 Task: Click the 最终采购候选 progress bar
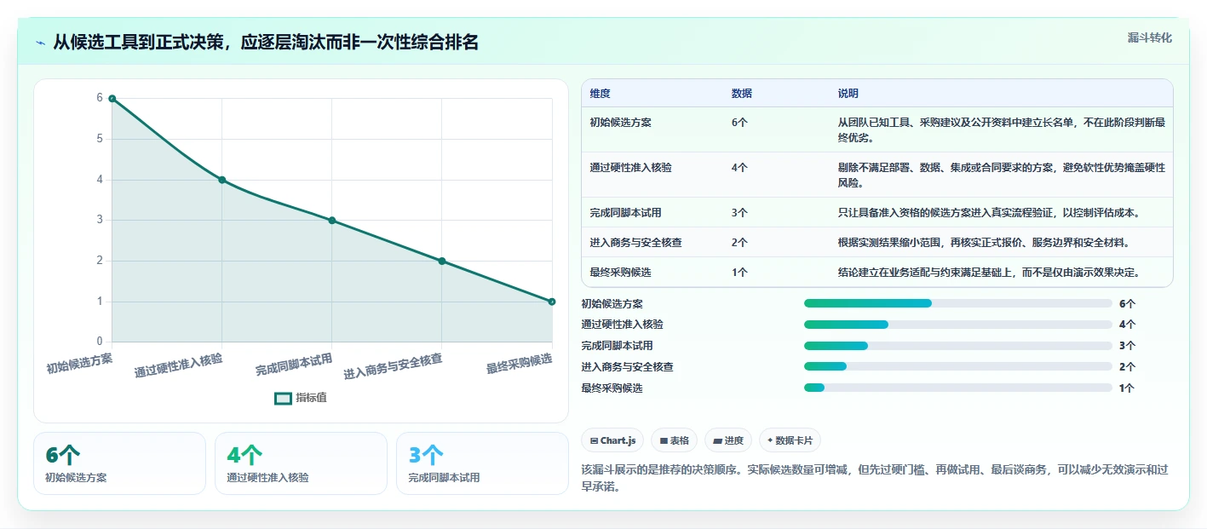[x=957, y=388]
